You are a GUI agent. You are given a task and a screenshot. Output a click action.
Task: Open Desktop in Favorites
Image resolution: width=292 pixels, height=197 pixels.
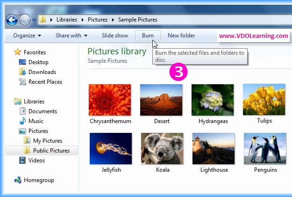coord(39,62)
